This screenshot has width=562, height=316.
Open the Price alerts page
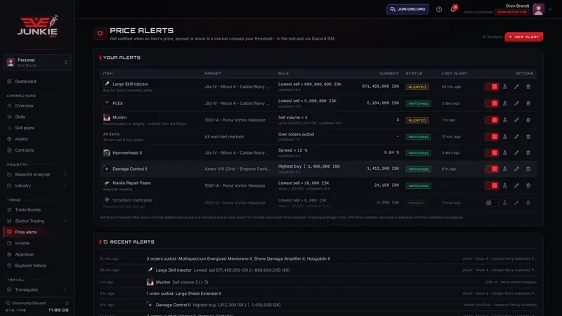tap(37, 232)
